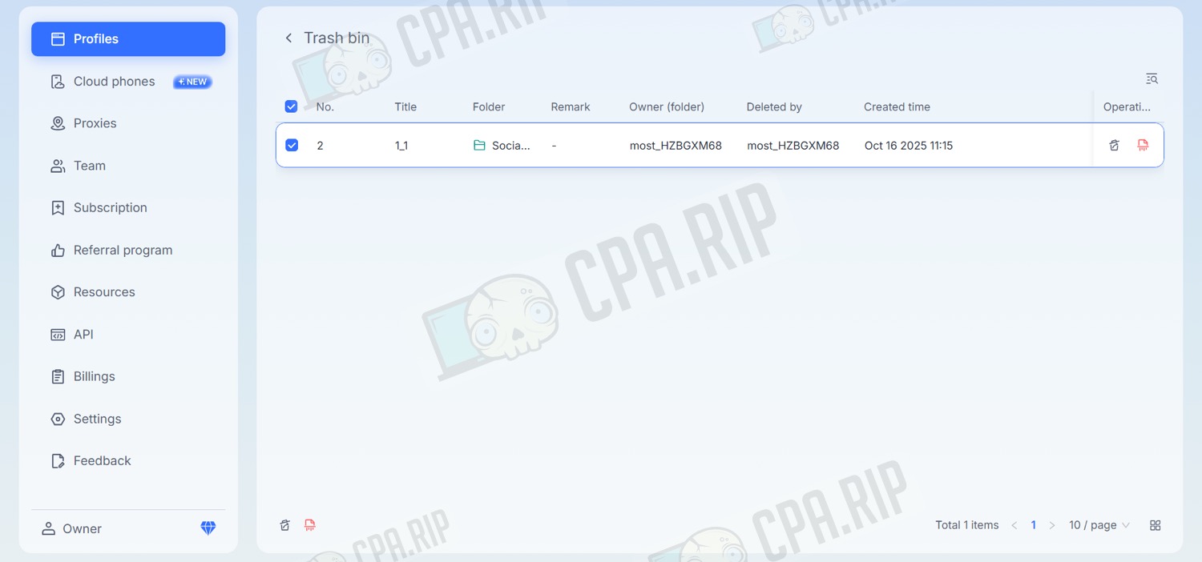1202x562 pixels.
Task: Switch to grid view layout icon
Action: pyautogui.click(x=1155, y=525)
